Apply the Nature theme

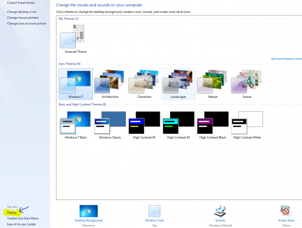pyautogui.click(x=213, y=84)
